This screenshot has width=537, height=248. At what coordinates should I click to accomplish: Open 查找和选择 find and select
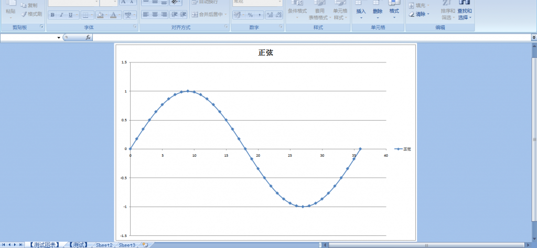465,9
